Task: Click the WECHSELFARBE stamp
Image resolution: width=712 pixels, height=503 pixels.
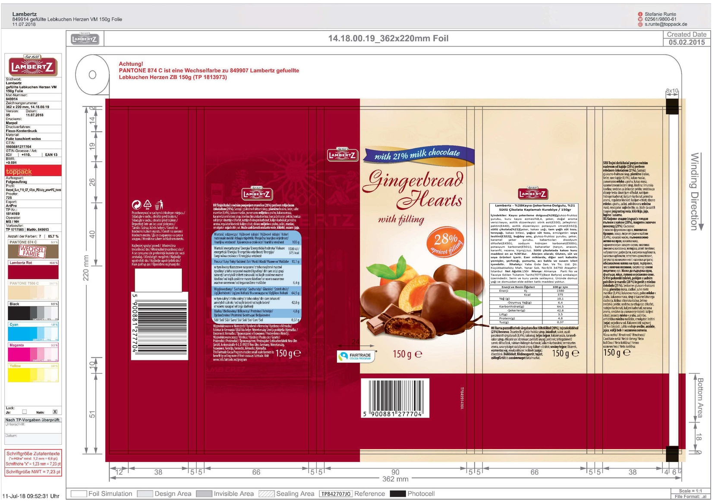Action: click(x=32, y=252)
